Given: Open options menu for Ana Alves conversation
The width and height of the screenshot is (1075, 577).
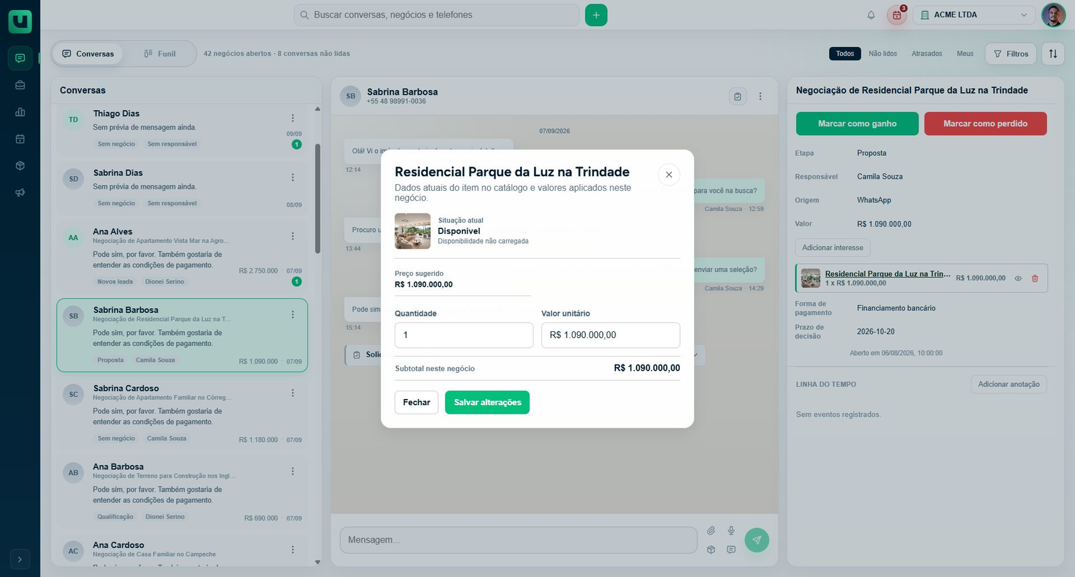Looking at the screenshot, I should click(x=292, y=236).
